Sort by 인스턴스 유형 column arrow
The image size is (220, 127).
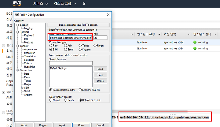point(159,34)
